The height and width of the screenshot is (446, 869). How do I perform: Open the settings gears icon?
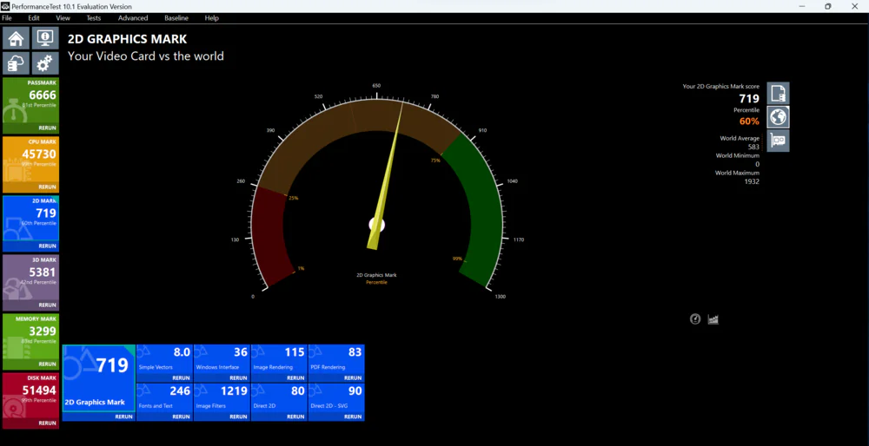point(45,63)
